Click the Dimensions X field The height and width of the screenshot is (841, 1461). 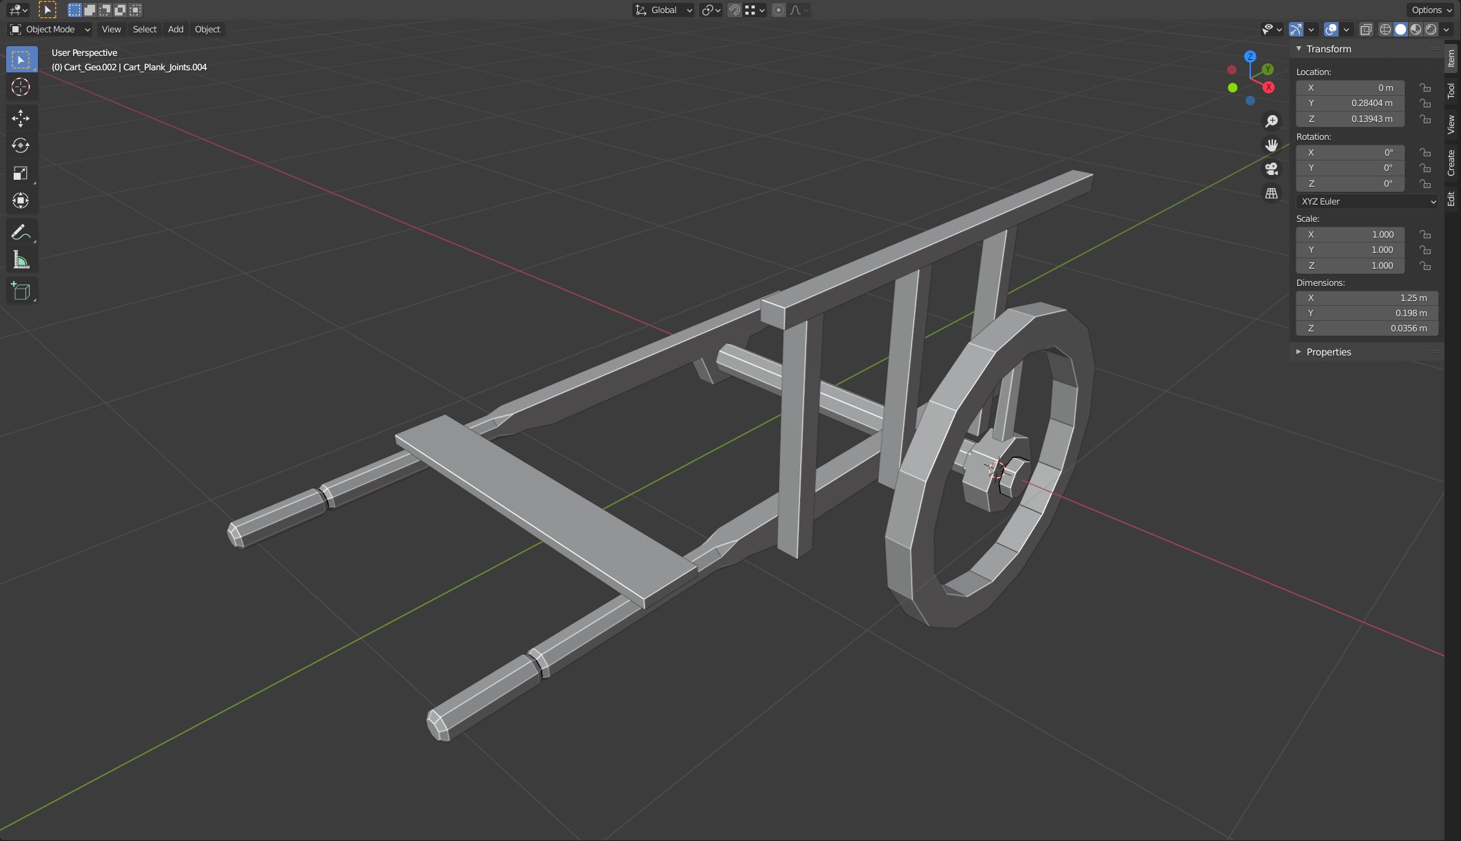(1367, 298)
